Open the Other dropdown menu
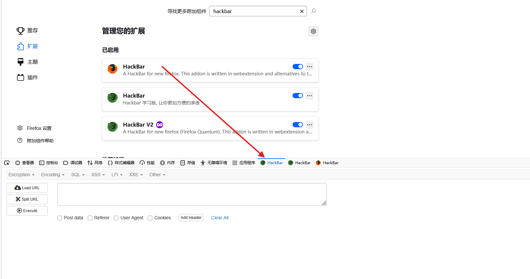The image size is (530, 279). coord(157,175)
